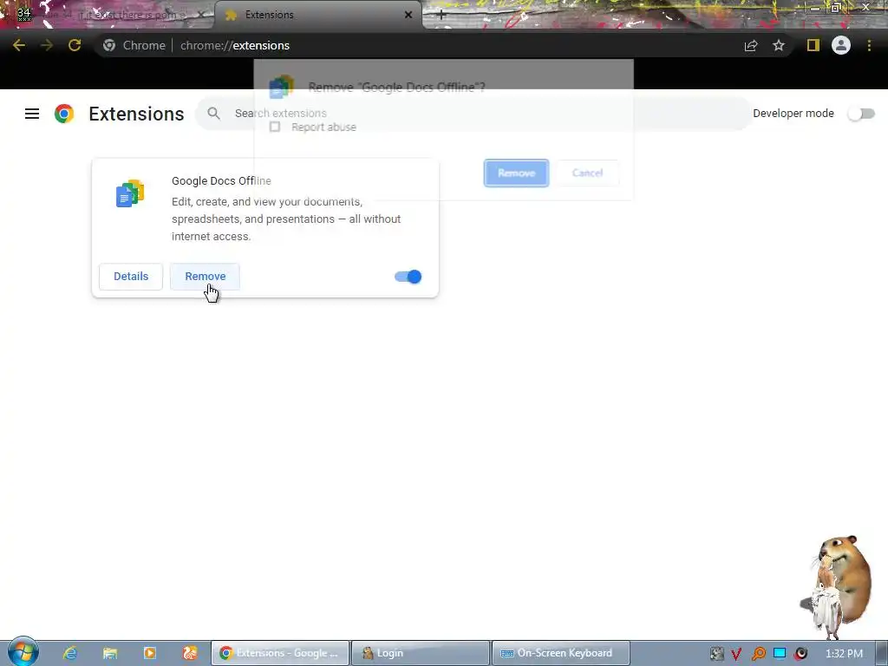Click the address bar URL chrome://extensions
The image size is (888, 666).
point(234,45)
